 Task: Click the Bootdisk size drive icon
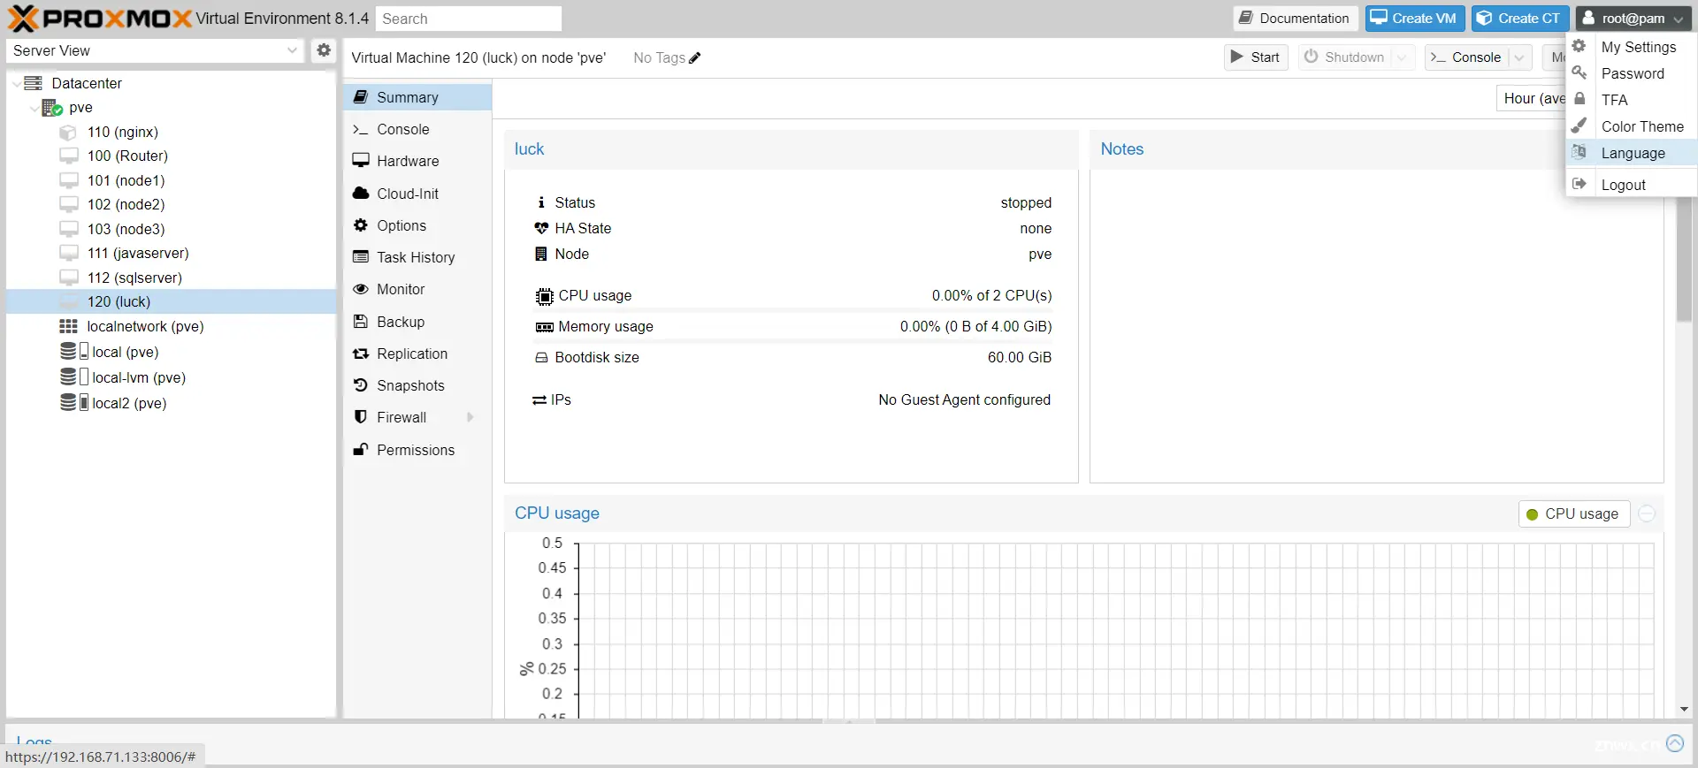tap(541, 358)
